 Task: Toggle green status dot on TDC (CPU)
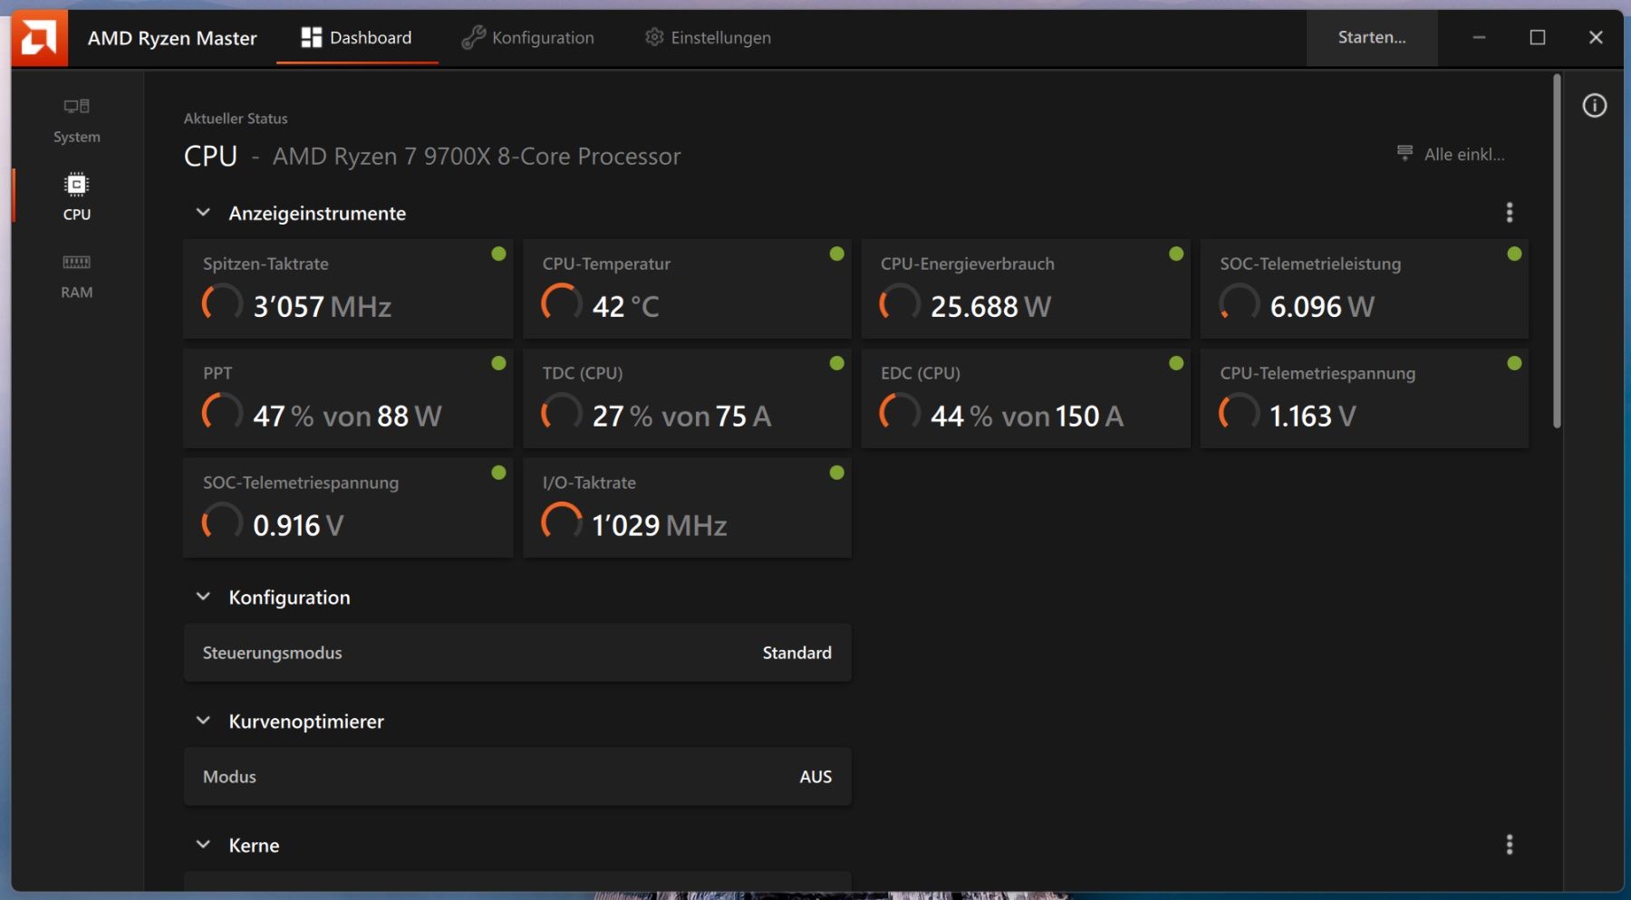837,363
